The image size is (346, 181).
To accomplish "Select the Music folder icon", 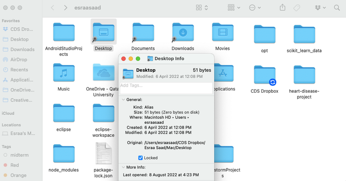I will tap(64, 72).
